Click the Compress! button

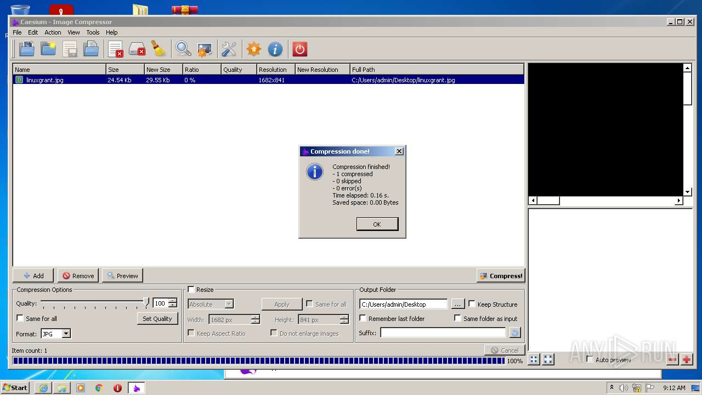(x=501, y=275)
